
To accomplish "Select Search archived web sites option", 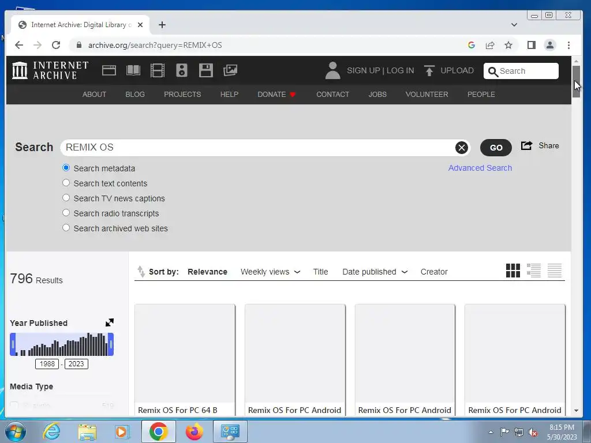I will pyautogui.click(x=66, y=228).
